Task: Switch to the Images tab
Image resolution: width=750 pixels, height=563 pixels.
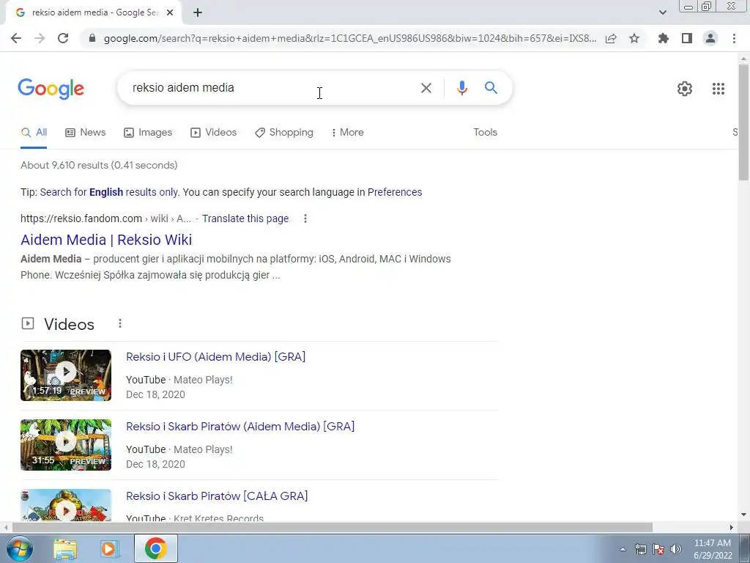Action: coord(148,133)
